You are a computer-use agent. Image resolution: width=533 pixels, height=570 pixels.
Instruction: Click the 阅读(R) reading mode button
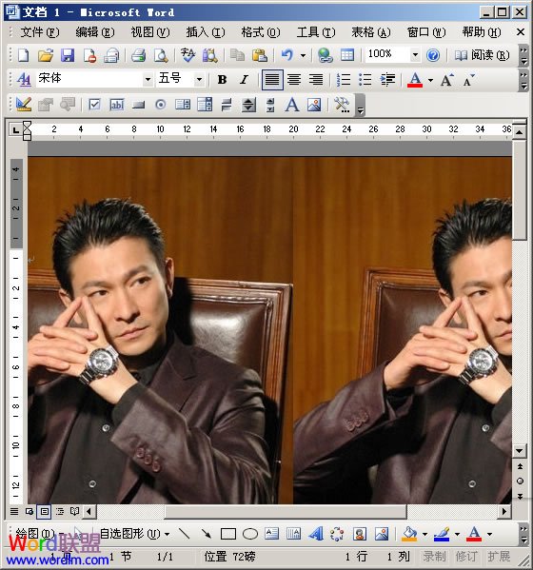482,55
